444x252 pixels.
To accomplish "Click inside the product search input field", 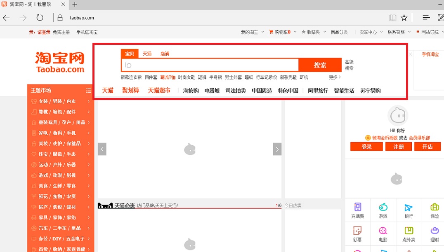I will pyautogui.click(x=210, y=65).
